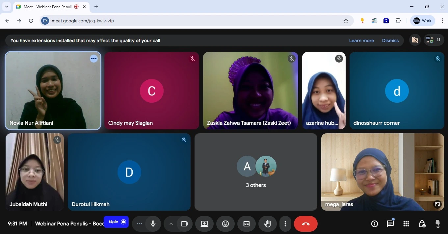Image resolution: width=448 pixels, height=234 pixels.
Task: Open the in-call chat panel
Action: pos(390,224)
